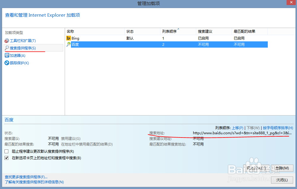Screen dimensions: 297x189
Task: Uncheck 在新选项卡页上的地址栏和搜索框中搜索 checkbox
Action: [x=7, y=158]
